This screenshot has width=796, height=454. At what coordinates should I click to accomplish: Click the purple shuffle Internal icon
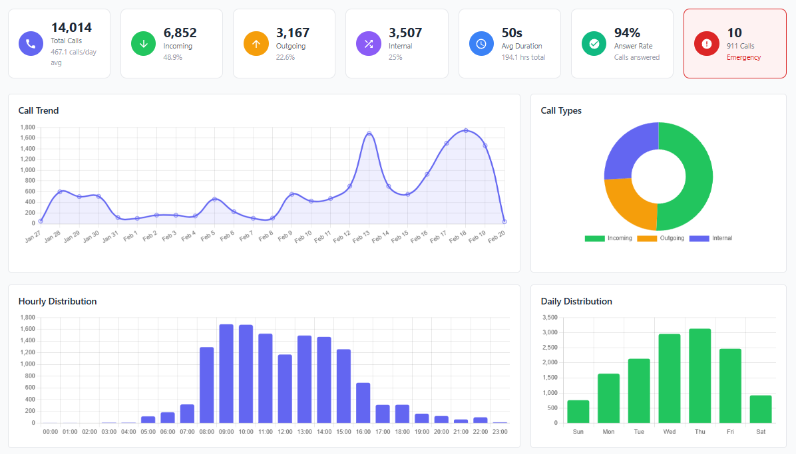pyautogui.click(x=367, y=44)
